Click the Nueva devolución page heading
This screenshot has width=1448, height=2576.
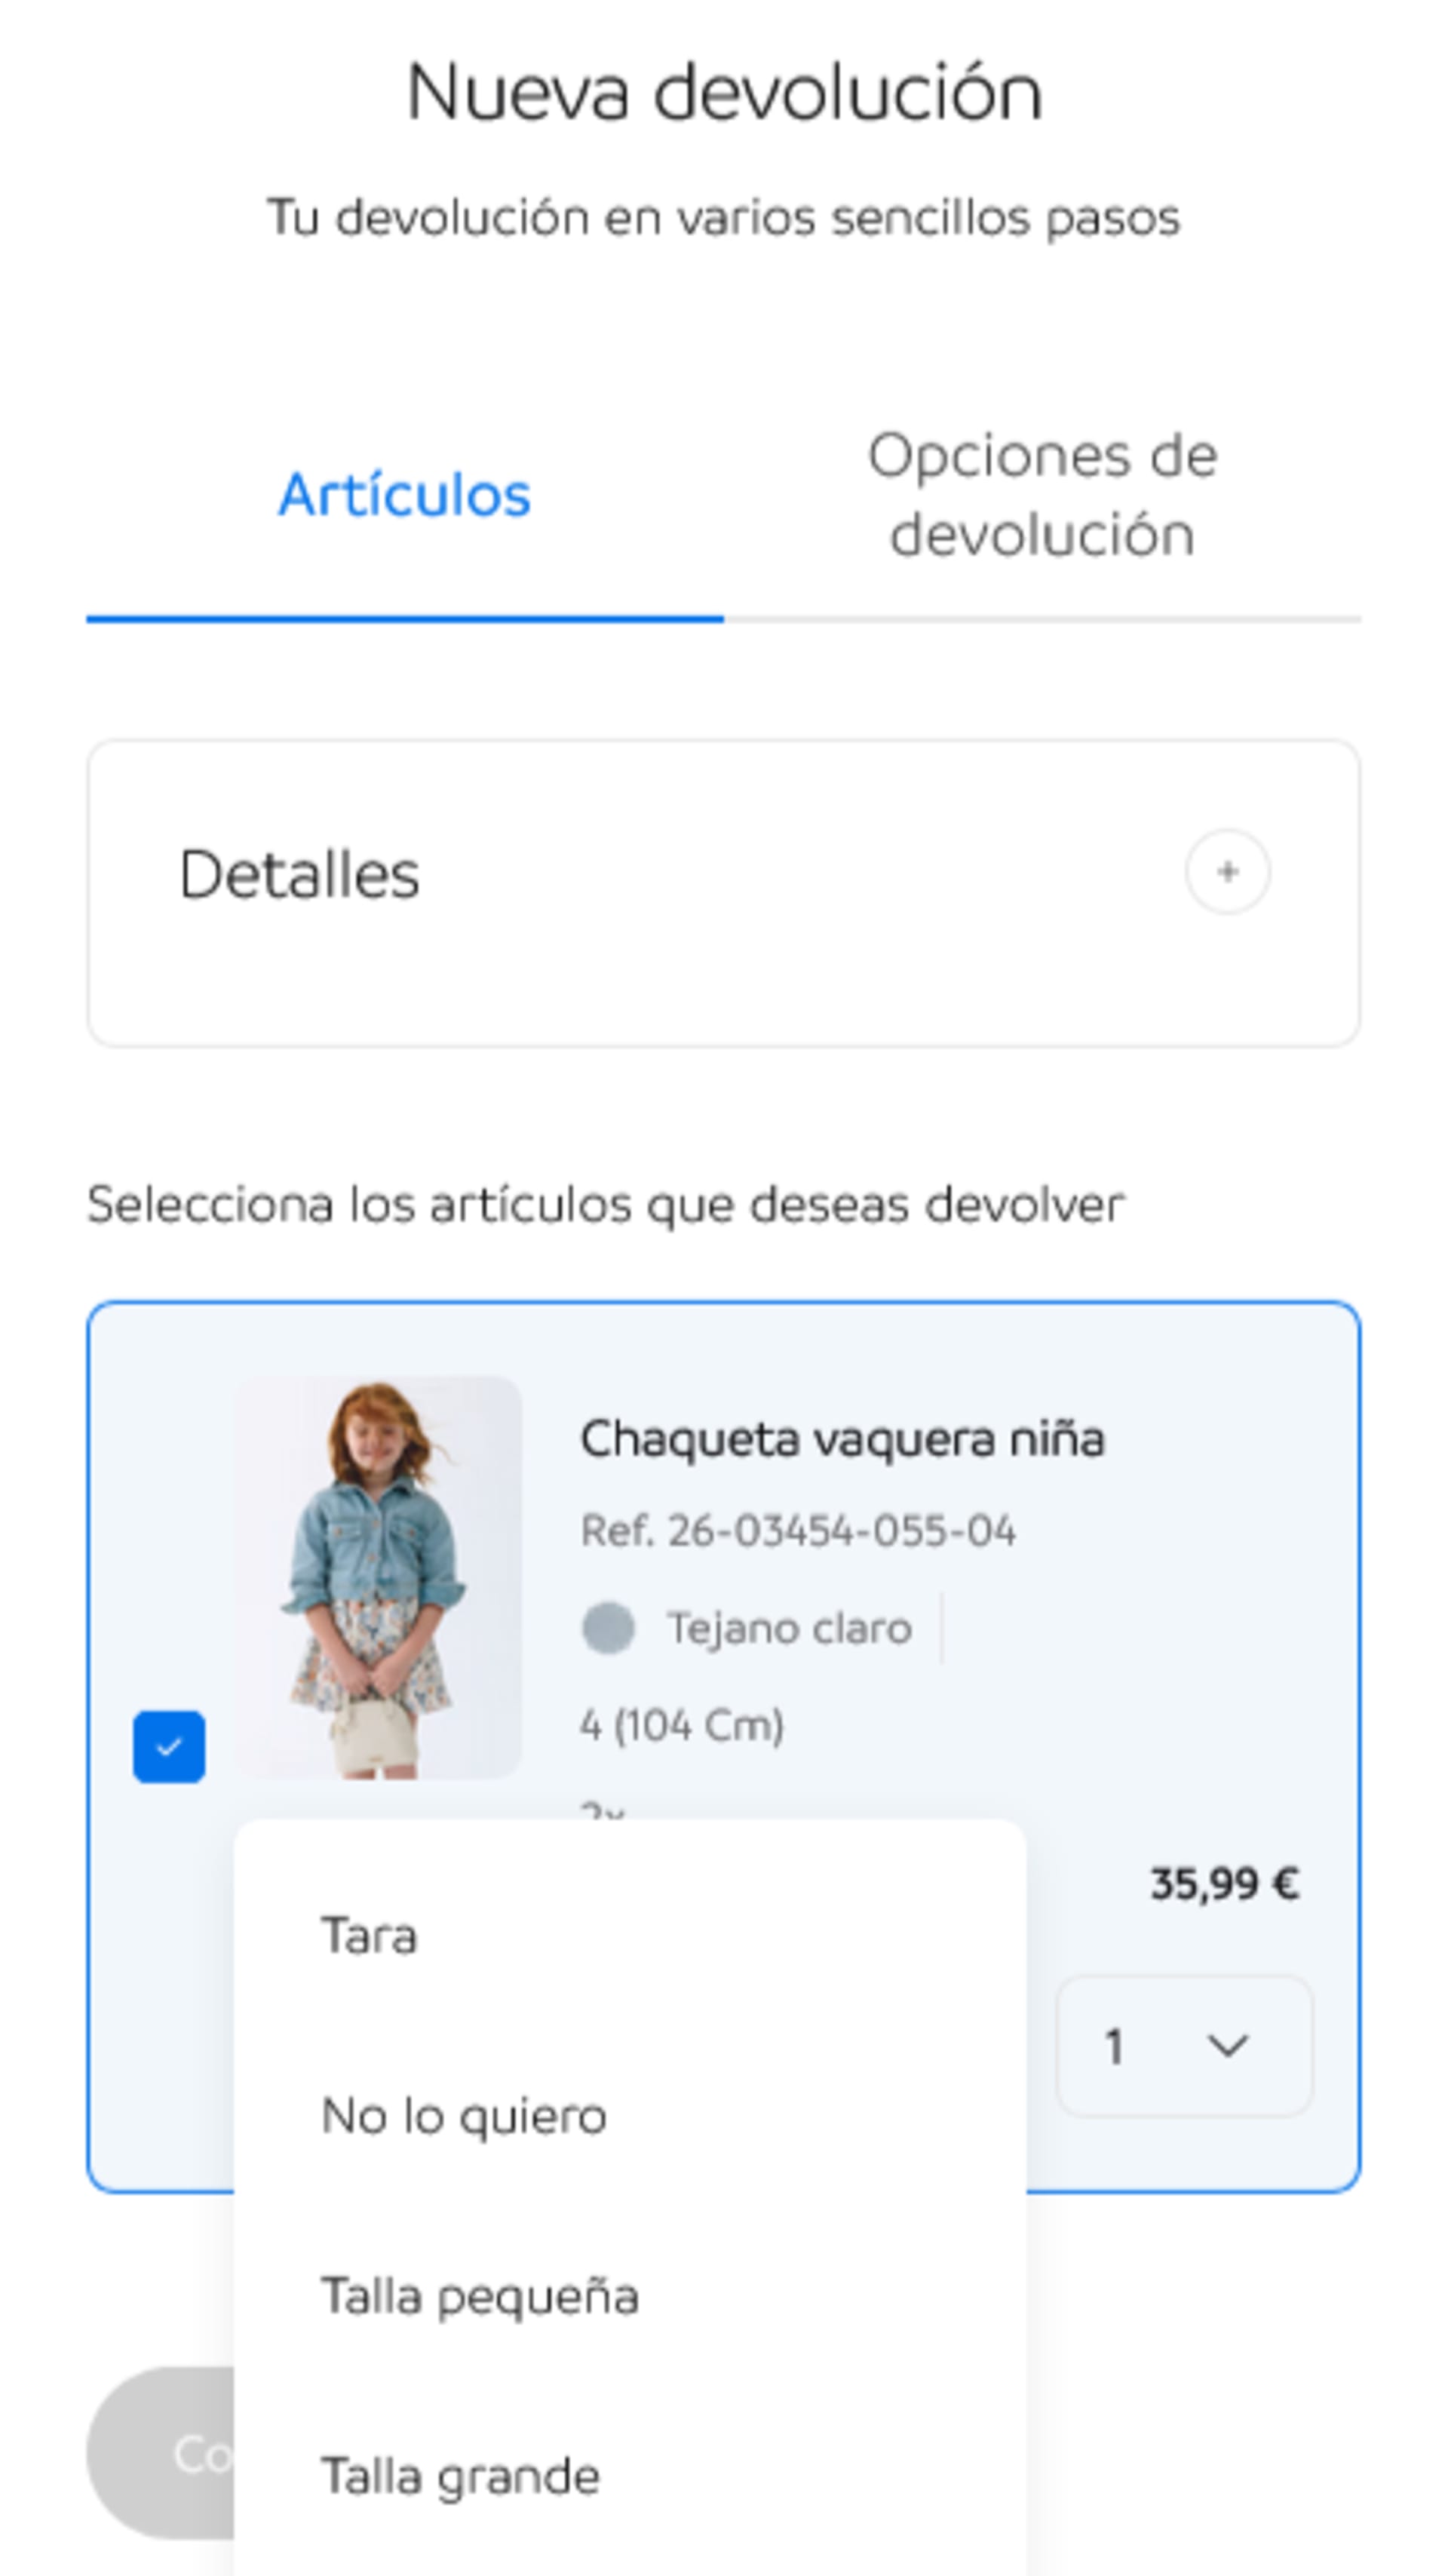pos(724,92)
